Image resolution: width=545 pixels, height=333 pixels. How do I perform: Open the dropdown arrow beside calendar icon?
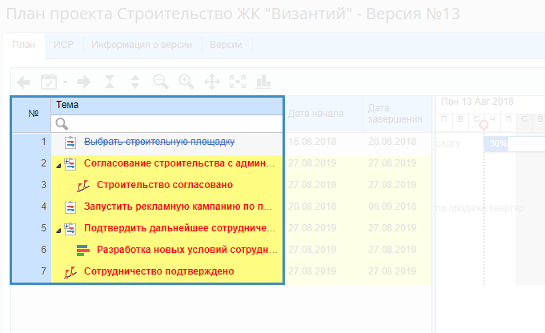click(66, 82)
